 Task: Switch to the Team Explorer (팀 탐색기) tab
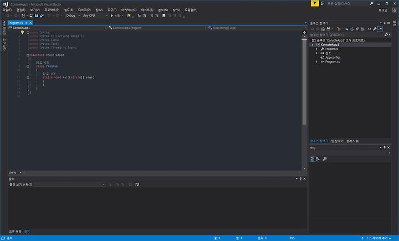337,141
